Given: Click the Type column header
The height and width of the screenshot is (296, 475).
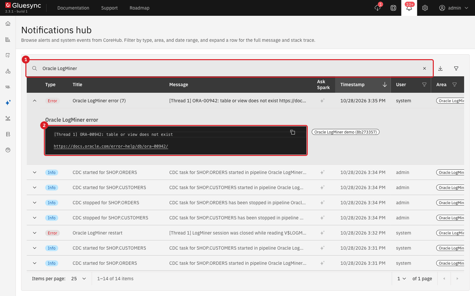Looking at the screenshot, I should tap(50, 85).
